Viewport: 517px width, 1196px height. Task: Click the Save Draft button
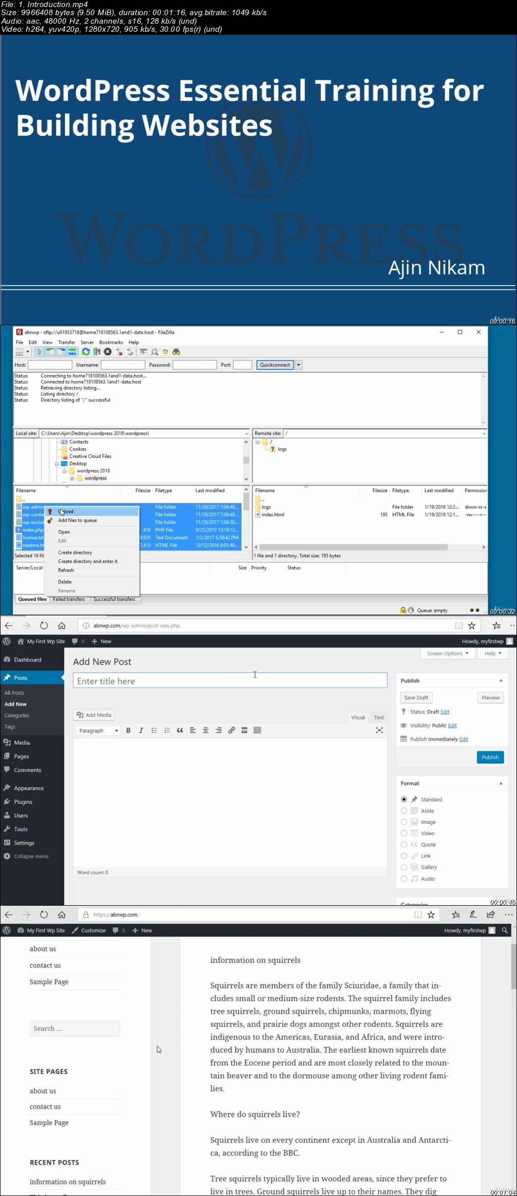tap(416, 698)
